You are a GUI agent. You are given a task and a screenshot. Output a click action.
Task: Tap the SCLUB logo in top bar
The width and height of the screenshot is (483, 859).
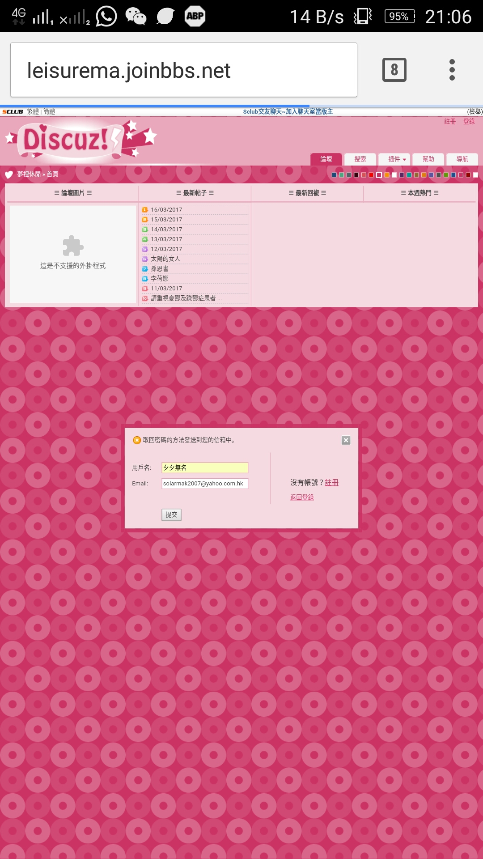pos(13,112)
